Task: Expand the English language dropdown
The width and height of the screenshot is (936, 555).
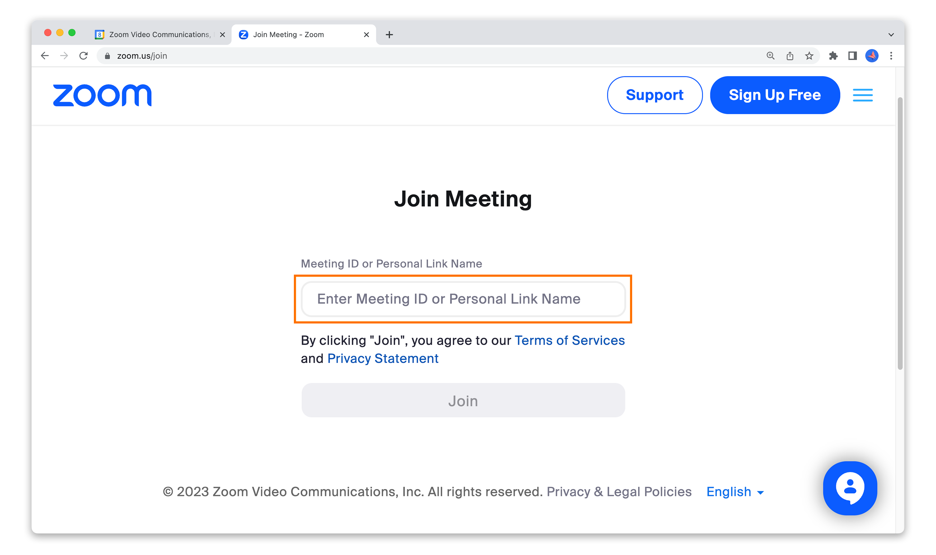Action: pyautogui.click(x=735, y=491)
